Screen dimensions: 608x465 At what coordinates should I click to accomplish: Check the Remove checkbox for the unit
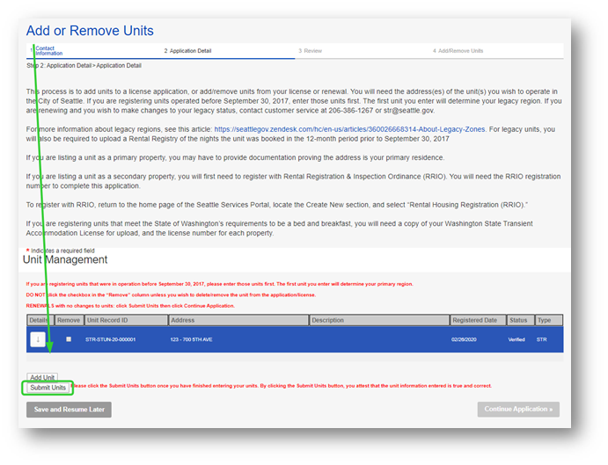click(69, 339)
